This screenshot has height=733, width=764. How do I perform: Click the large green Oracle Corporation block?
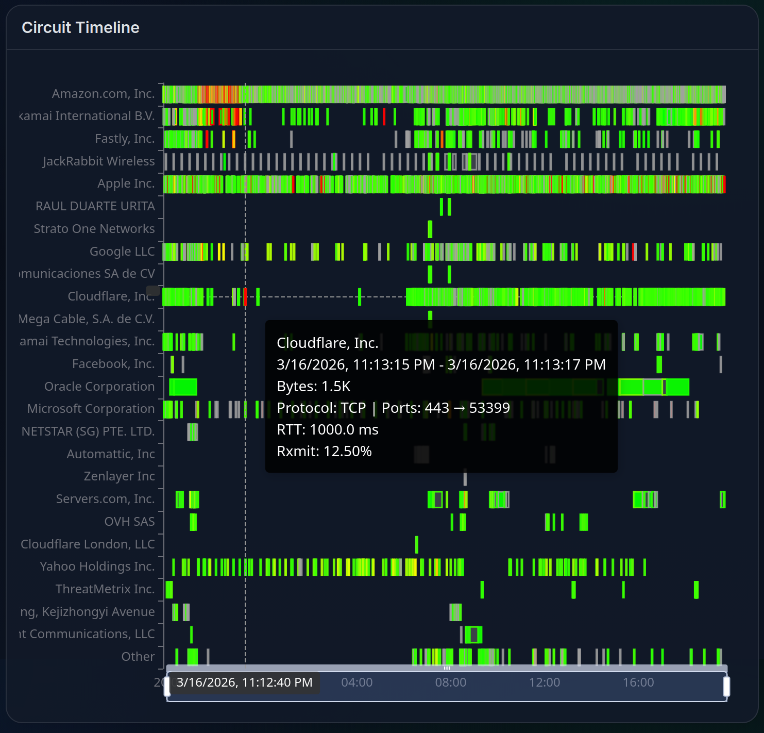point(183,386)
